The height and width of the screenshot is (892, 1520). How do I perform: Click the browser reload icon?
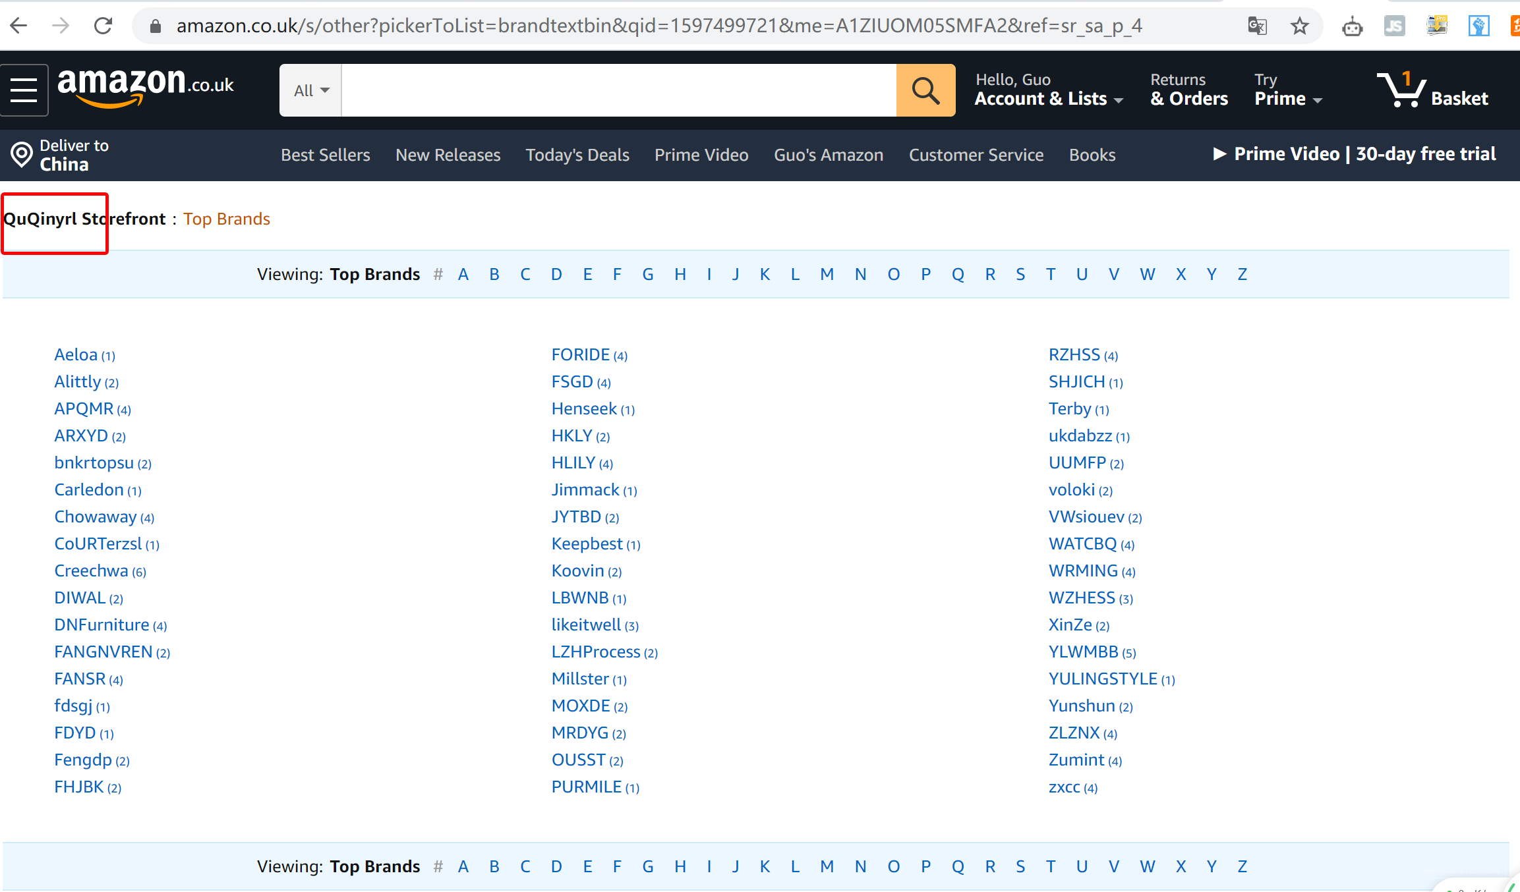coord(103,26)
